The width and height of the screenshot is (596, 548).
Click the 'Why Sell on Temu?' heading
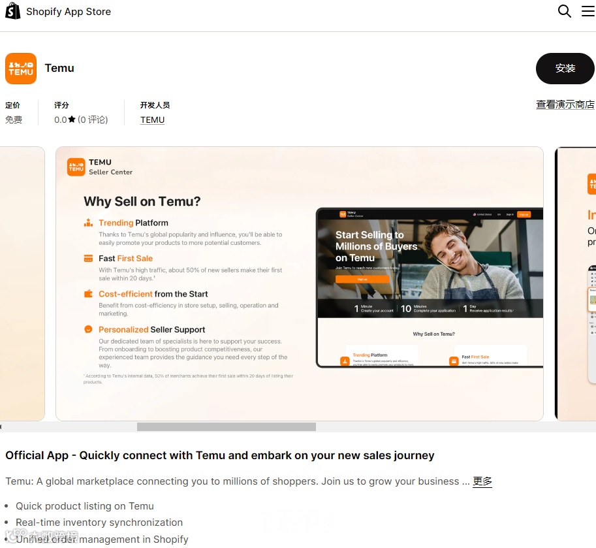142,201
